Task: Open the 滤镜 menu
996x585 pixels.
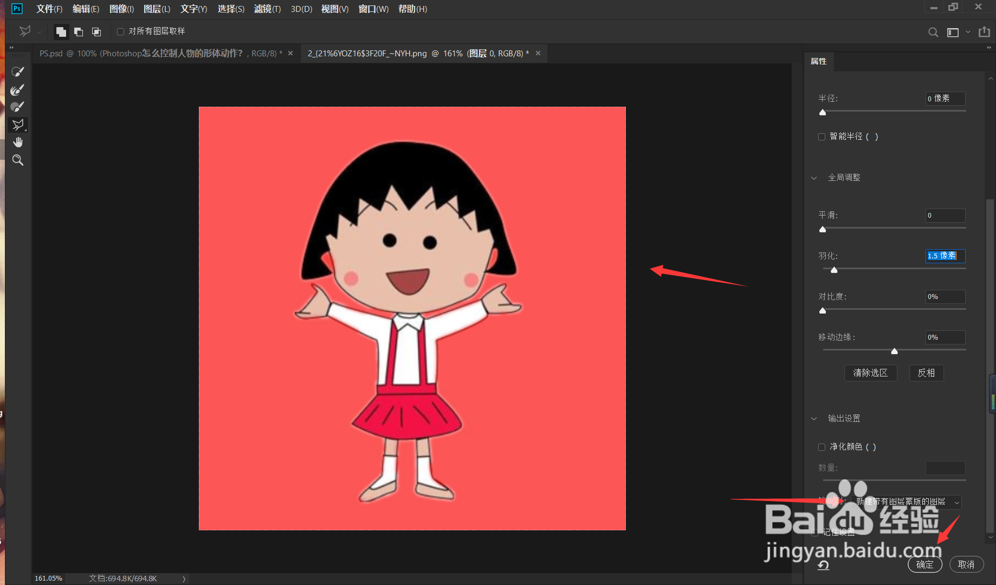Action: [x=268, y=9]
